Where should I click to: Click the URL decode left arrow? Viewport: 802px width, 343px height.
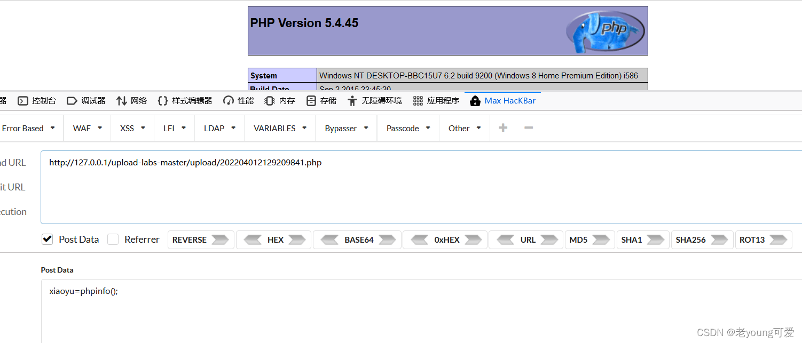(x=505, y=240)
